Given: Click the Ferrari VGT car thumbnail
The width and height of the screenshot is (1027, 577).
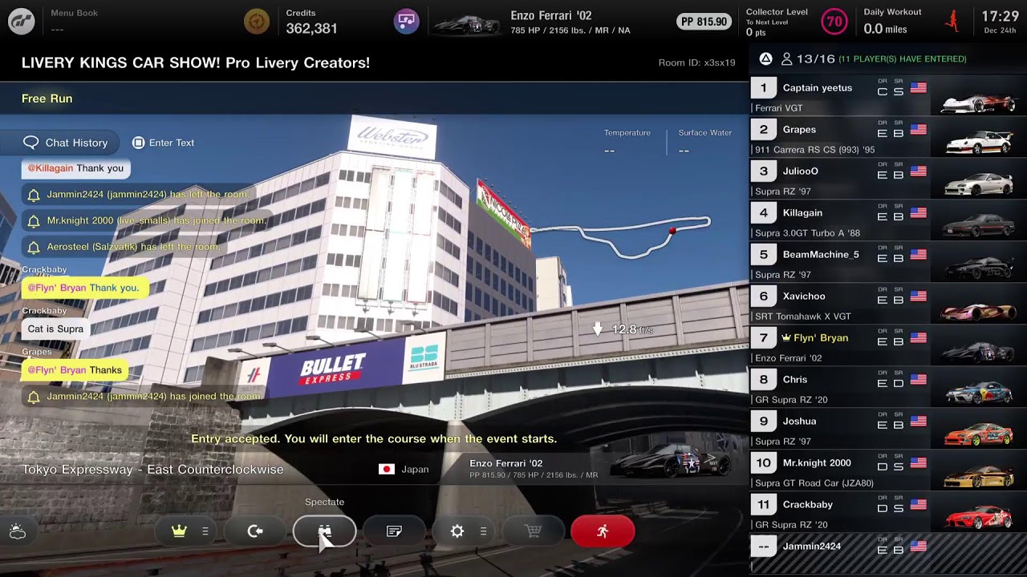Looking at the screenshot, I should (977, 102).
